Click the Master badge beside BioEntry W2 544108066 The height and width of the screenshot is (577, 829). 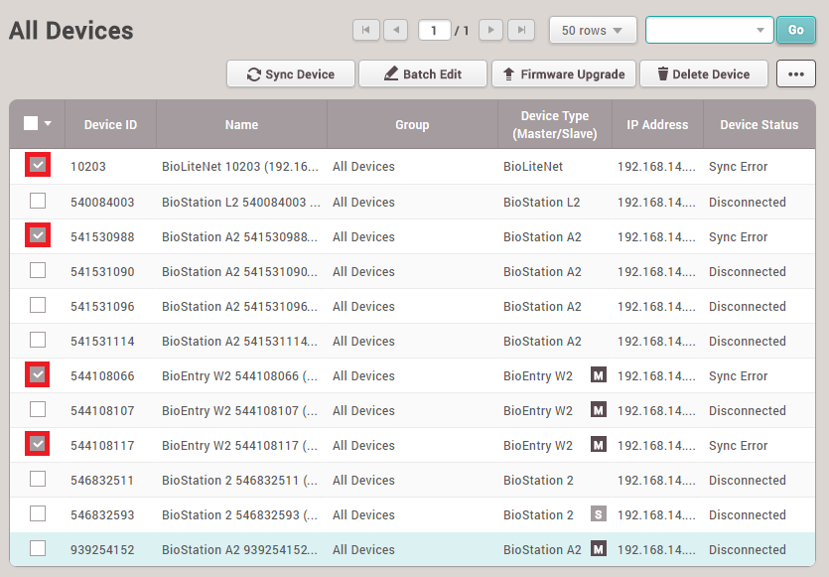(x=598, y=375)
